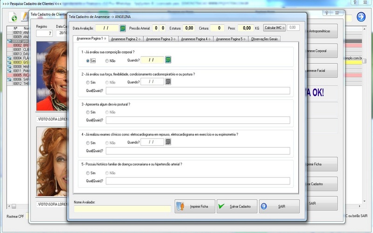Click help question mark of Anamnese parent window
This screenshot has height=233, width=373.
[327, 13]
